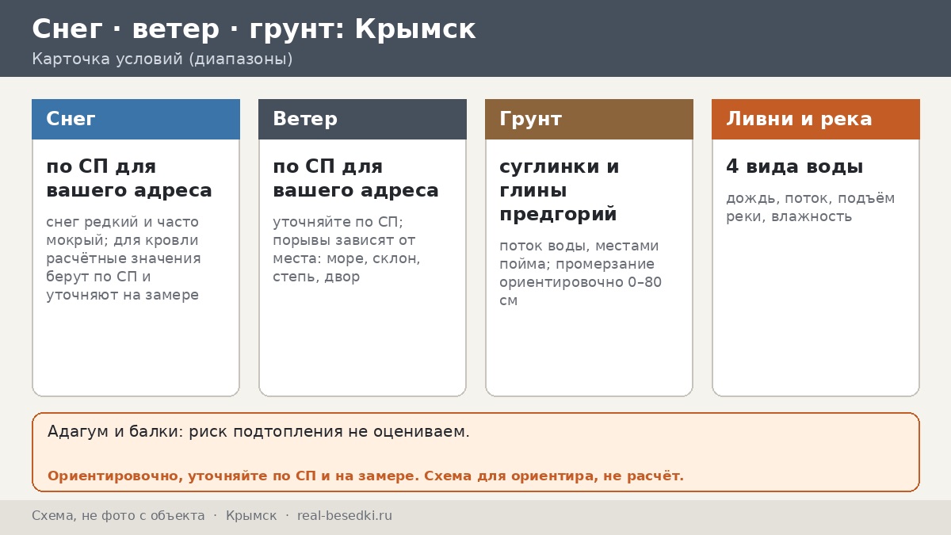Click 'Адагум и балки: риск подтопления не оцениваем.'

258,432
